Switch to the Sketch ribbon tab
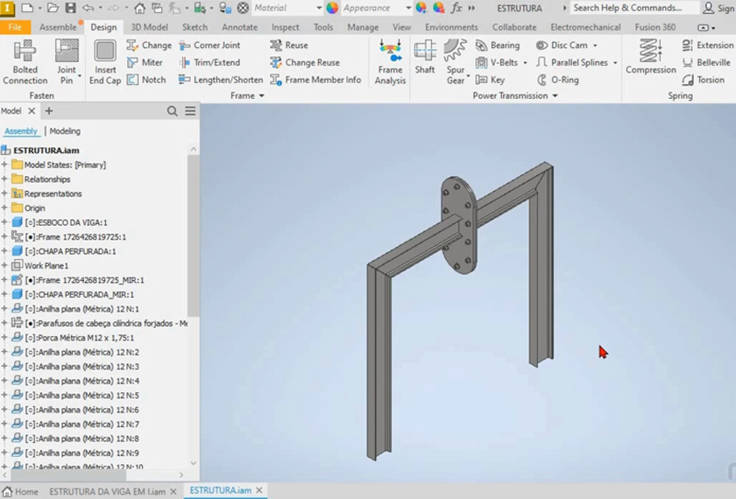This screenshot has height=499, width=736. 195,27
